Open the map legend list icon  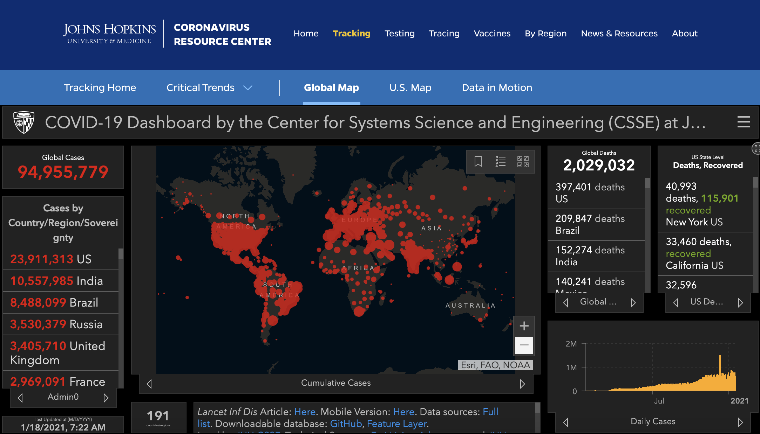point(501,161)
